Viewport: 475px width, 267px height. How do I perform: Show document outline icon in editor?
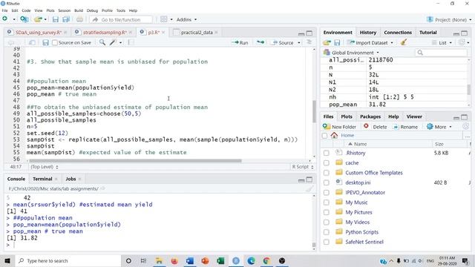coord(309,42)
